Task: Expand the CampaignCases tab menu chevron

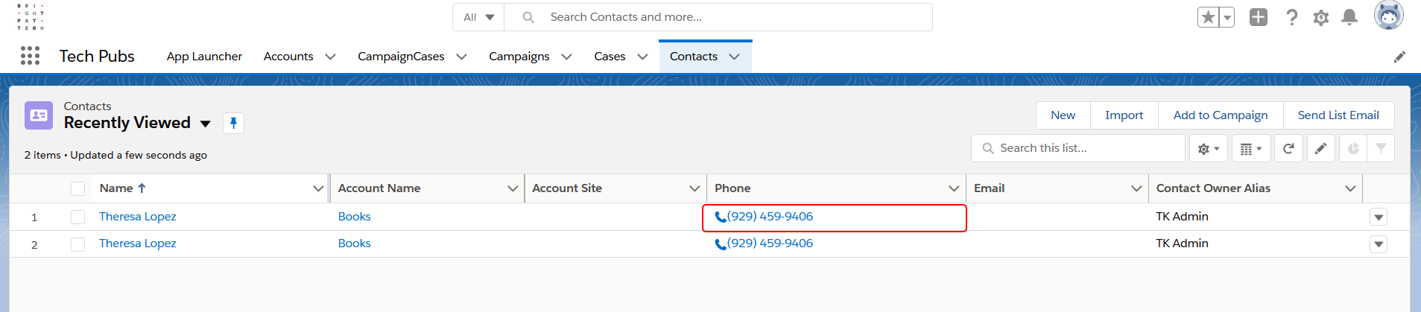Action: 461,57
